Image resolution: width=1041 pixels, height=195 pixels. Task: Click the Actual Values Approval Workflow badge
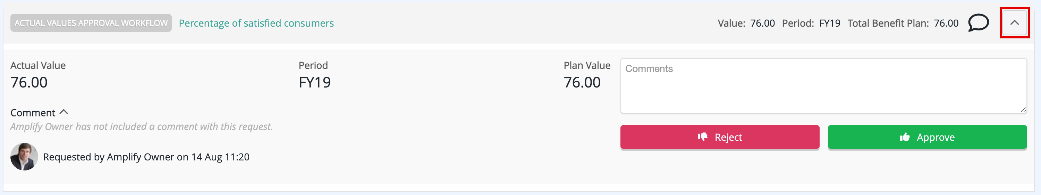click(91, 23)
